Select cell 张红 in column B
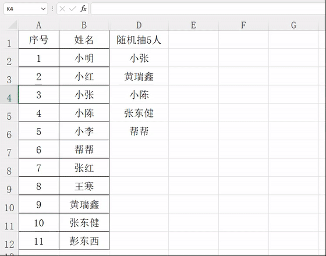The image size is (326, 256). [84, 168]
